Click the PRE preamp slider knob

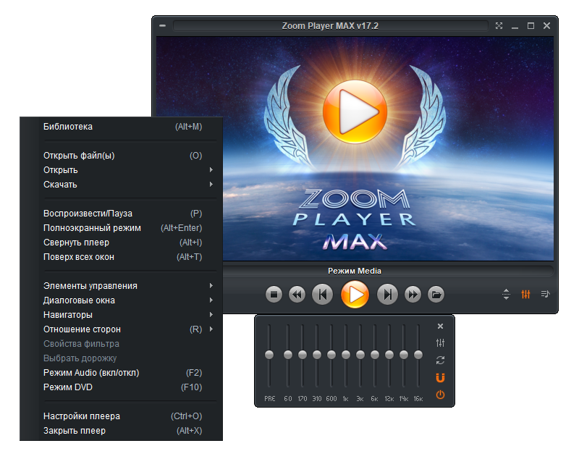click(269, 355)
